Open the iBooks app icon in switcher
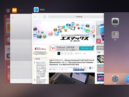 point(15,11)
